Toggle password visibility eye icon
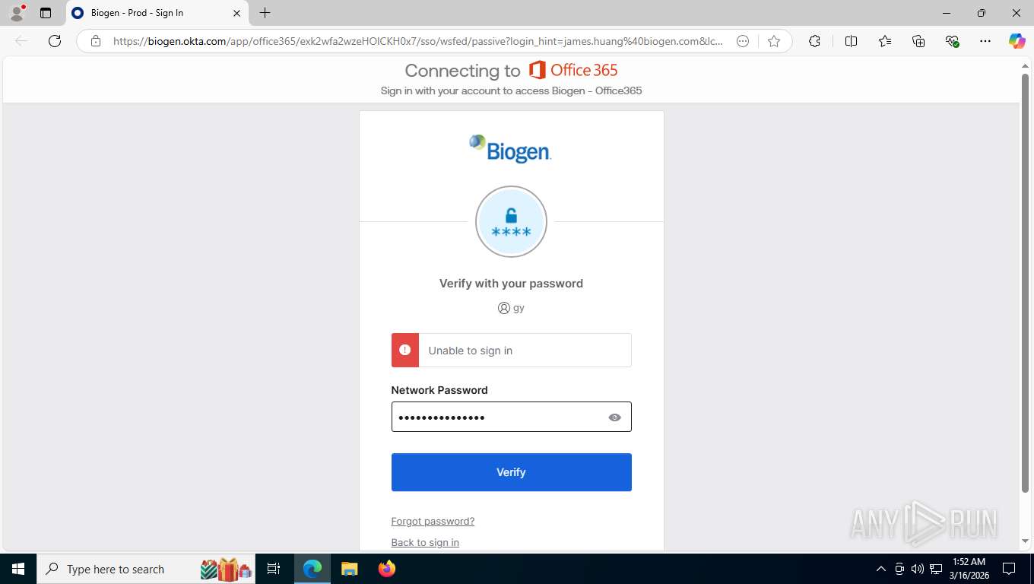This screenshot has height=584, width=1034. point(614,417)
